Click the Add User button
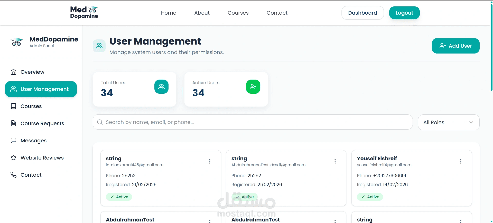Viewport: 493px width, 223px height. tap(455, 46)
